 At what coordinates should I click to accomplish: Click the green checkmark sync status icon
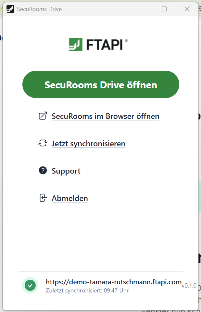tap(30, 285)
